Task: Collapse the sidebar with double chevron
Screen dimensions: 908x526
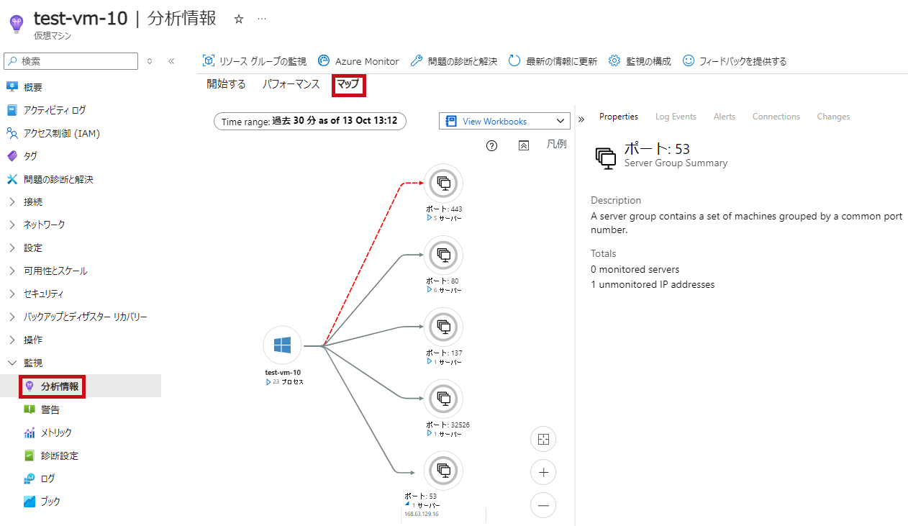Action: pyautogui.click(x=171, y=61)
